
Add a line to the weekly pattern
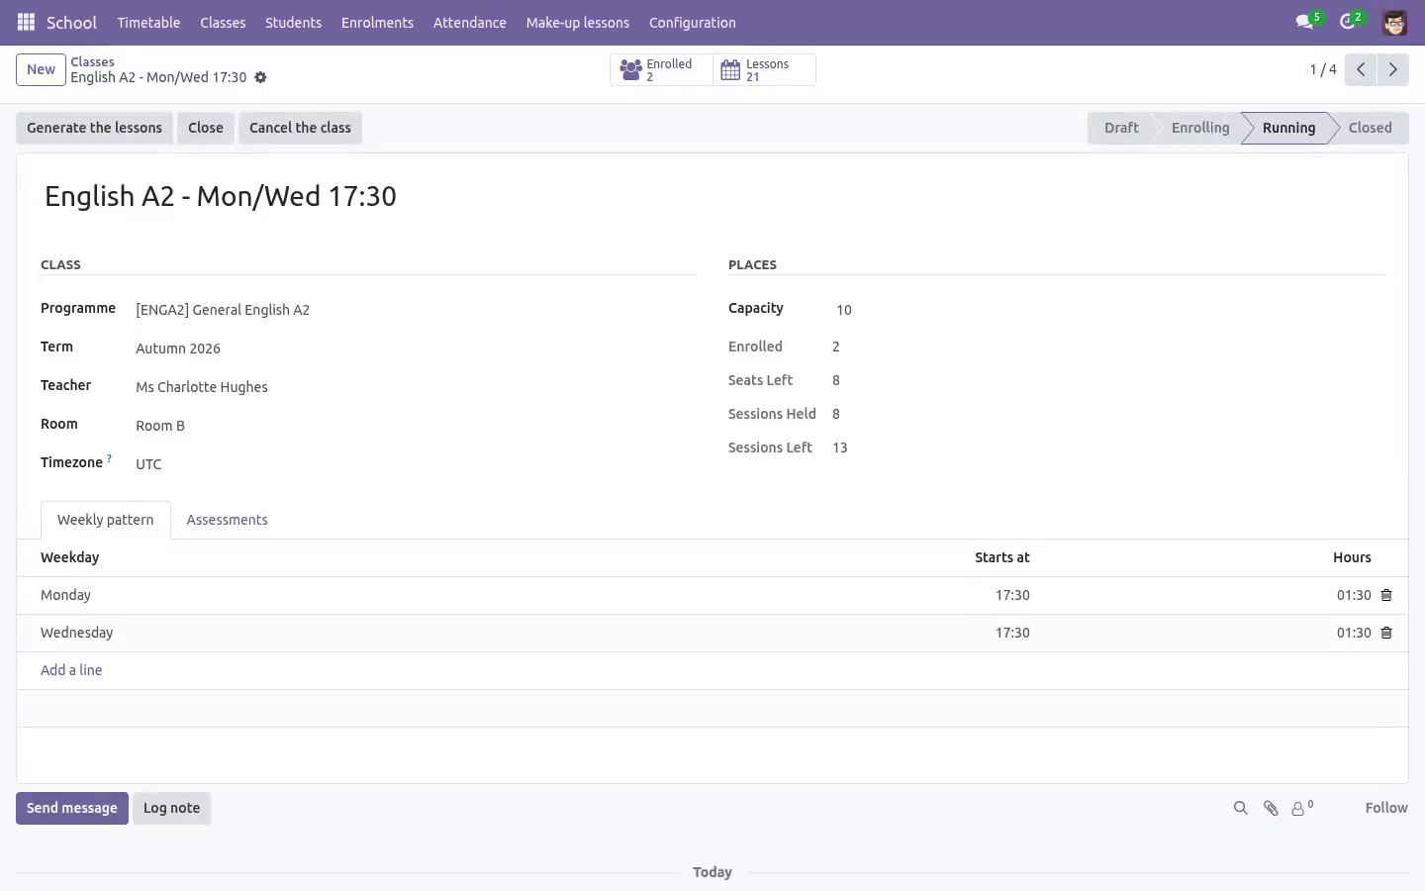[x=71, y=670]
